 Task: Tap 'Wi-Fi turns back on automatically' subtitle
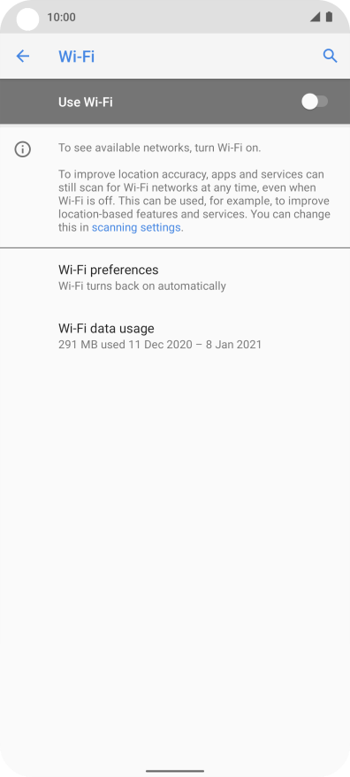142,286
